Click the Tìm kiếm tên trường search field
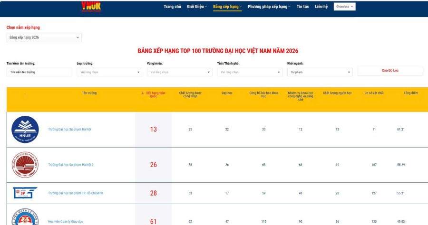This screenshot has width=428, height=225. pyautogui.click(x=39, y=72)
